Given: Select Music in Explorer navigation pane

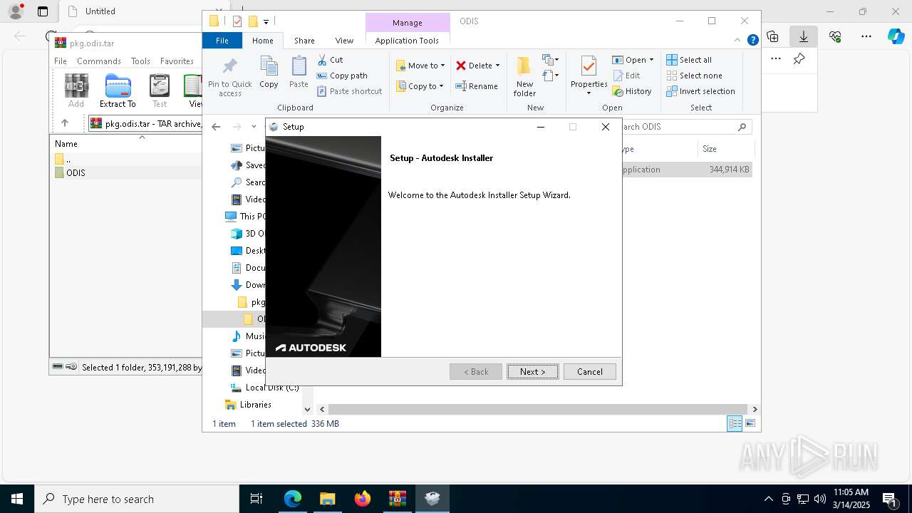Looking at the screenshot, I should 249,336.
